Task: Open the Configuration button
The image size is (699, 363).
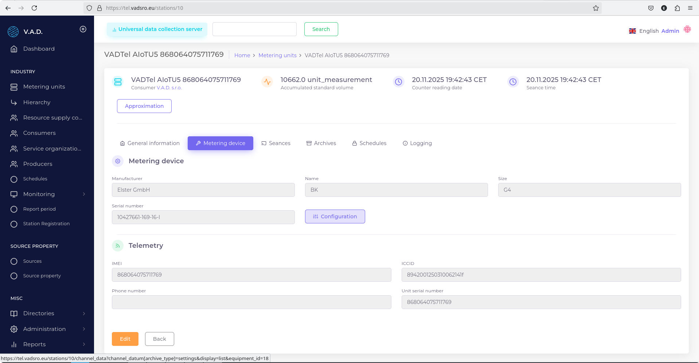Action: point(335,216)
